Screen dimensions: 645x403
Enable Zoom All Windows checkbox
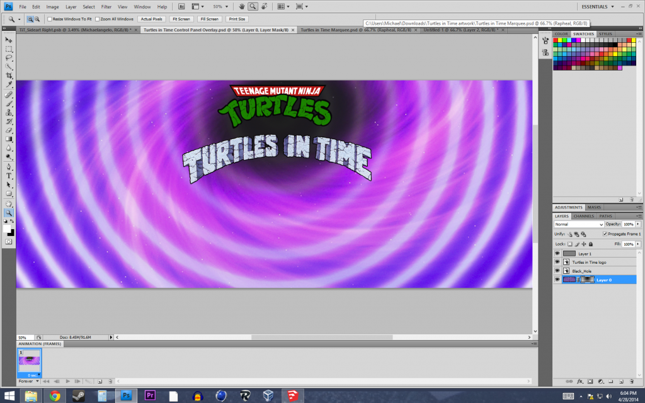[98, 19]
